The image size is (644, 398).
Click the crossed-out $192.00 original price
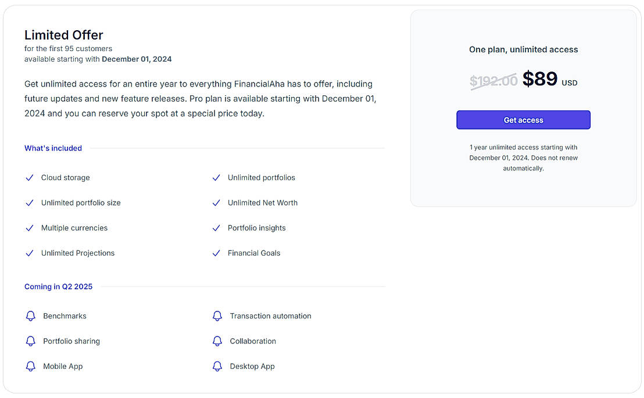click(493, 81)
